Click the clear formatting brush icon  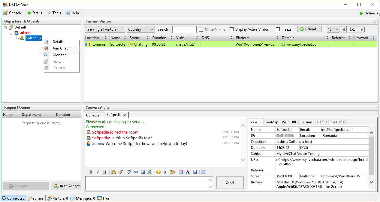point(120,172)
